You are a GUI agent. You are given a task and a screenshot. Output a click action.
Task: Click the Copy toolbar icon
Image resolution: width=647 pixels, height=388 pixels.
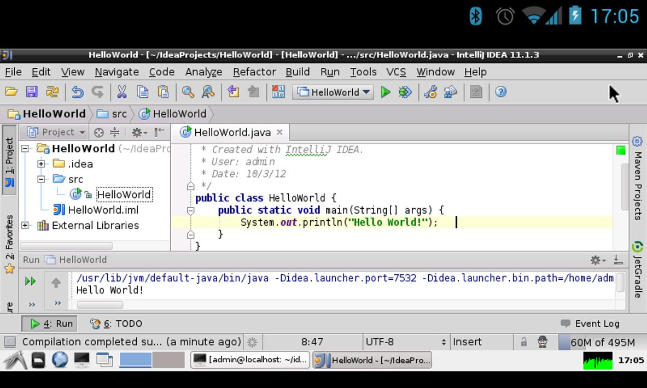(142, 92)
